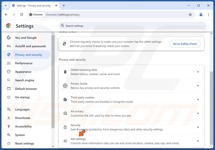Screen dimensions: 215x150
Task: Open Reset settings section
Action: click(x=26, y=143)
